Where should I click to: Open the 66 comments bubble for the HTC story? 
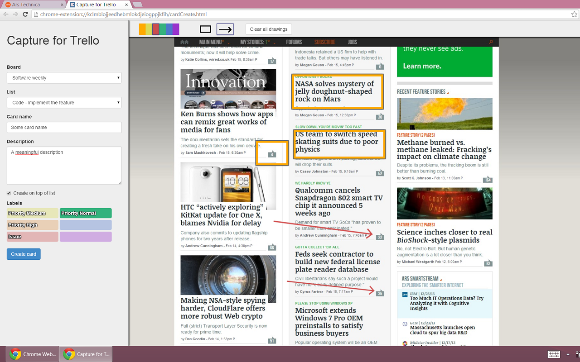[272, 247]
